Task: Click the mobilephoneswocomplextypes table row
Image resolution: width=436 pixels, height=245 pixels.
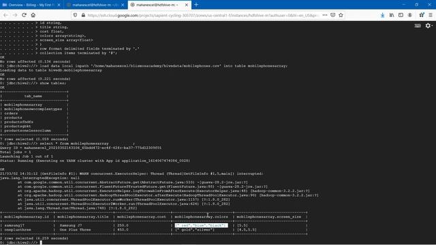Action: pyautogui.click(x=33, y=109)
